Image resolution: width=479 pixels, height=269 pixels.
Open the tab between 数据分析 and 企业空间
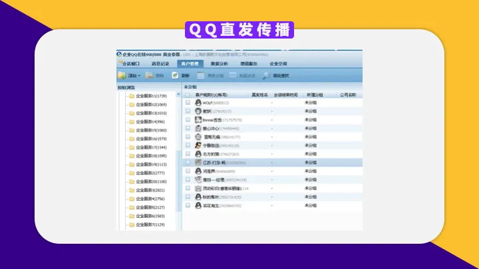249,64
